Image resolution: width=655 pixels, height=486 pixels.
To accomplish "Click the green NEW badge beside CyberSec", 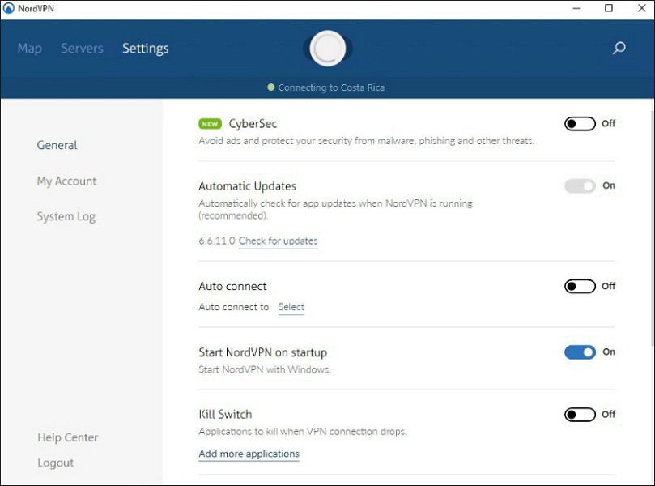I will 211,124.
